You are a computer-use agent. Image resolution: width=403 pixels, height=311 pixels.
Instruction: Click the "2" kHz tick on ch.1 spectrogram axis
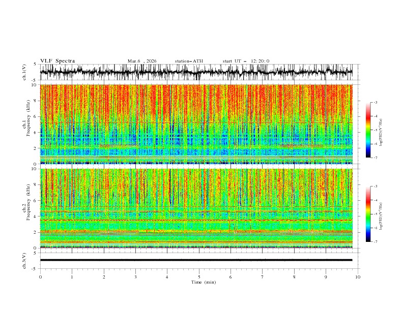pyautogui.click(x=36, y=148)
